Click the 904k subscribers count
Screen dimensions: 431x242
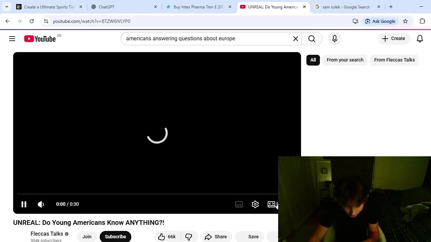click(46, 240)
